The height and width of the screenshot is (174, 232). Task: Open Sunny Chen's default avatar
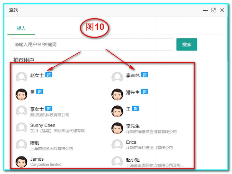click(x=21, y=128)
